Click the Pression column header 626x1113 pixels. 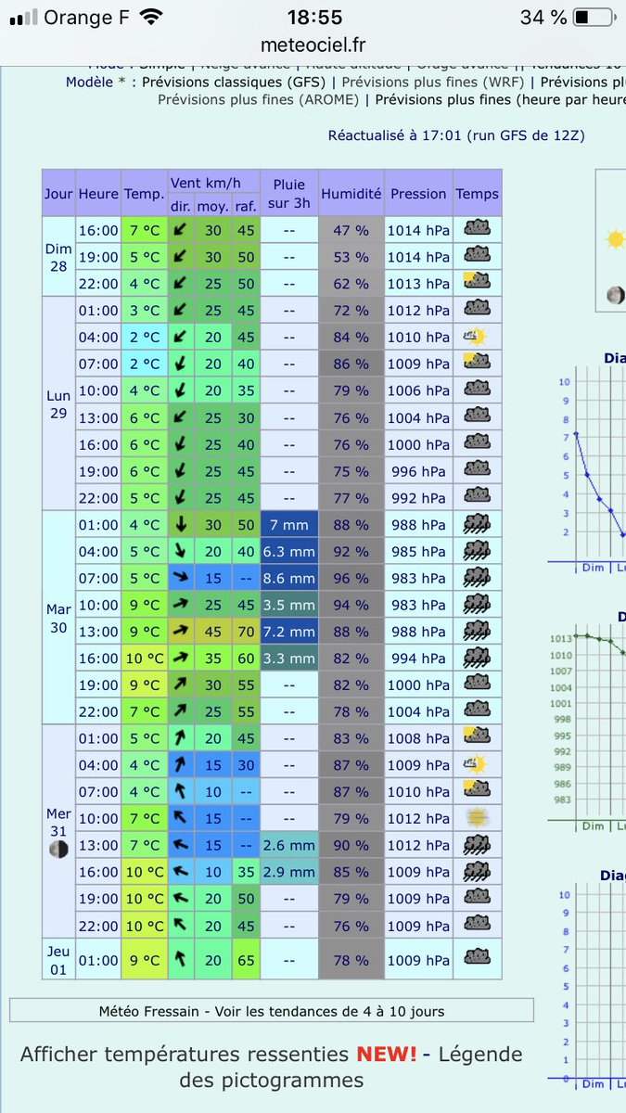click(x=418, y=194)
